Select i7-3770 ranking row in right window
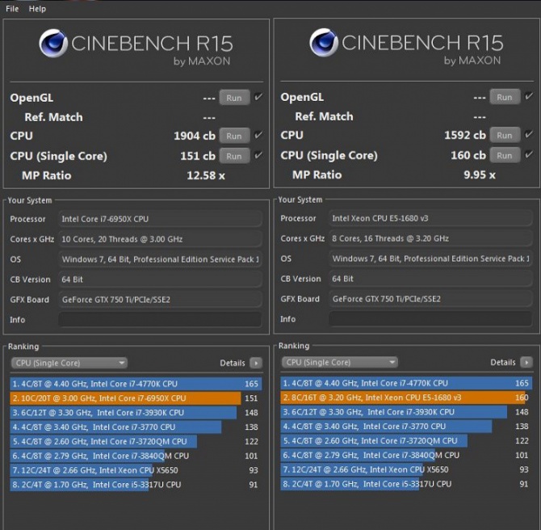The width and height of the screenshot is (541, 530). pos(406,427)
